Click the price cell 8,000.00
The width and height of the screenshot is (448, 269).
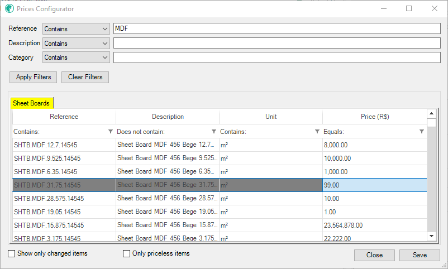[x=375, y=145]
